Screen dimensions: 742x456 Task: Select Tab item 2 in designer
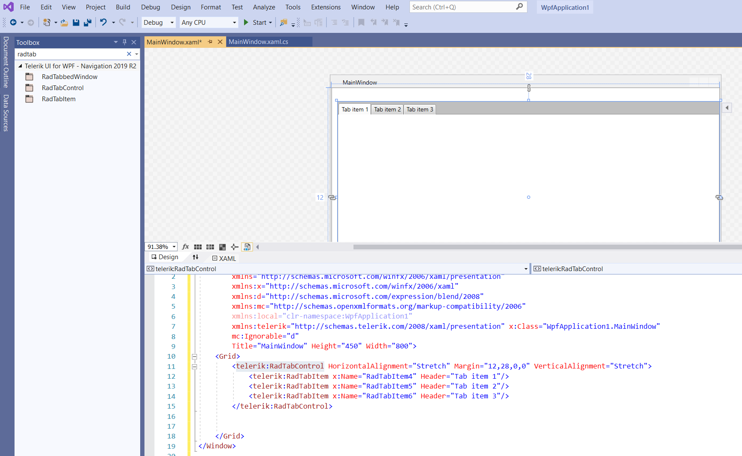click(x=387, y=110)
